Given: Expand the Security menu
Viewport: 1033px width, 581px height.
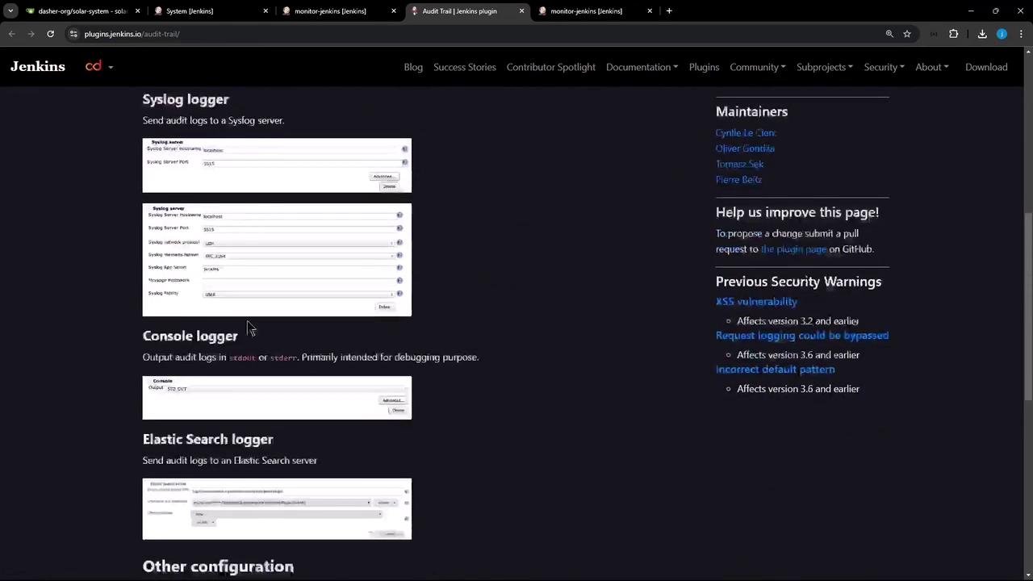Looking at the screenshot, I should click(x=885, y=67).
